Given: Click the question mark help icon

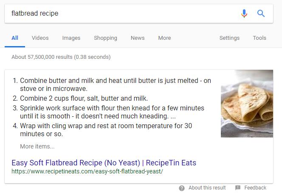Looking at the screenshot, I should 182,188.
